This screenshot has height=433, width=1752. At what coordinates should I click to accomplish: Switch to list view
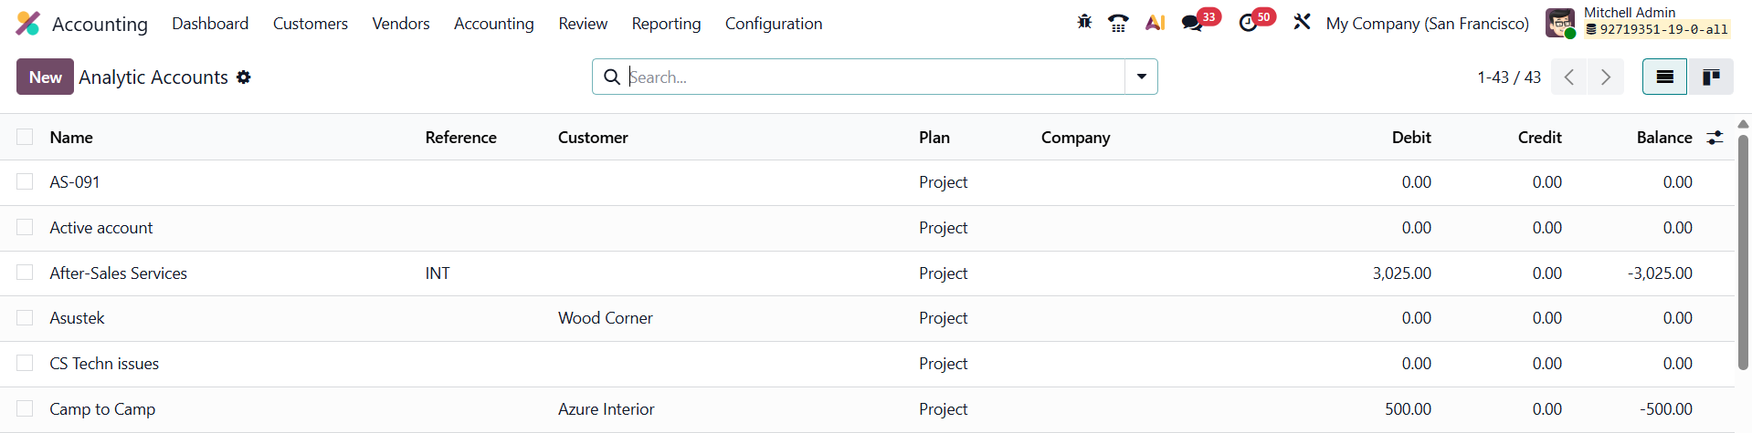click(x=1664, y=77)
